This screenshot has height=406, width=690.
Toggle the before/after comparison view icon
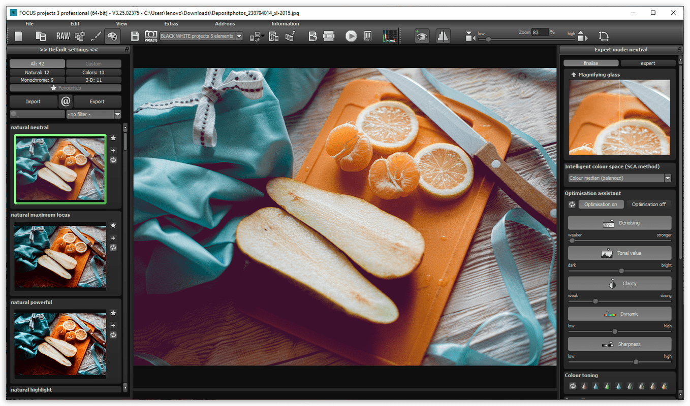click(x=443, y=36)
